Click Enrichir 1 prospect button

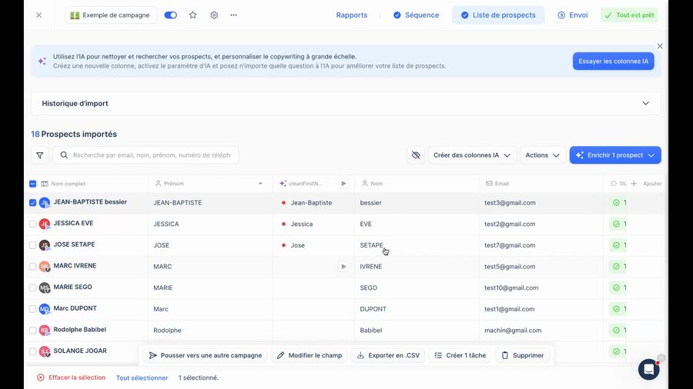(615, 155)
